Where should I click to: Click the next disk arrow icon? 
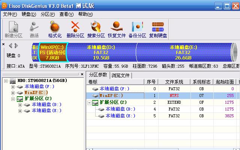pyautogui.click(x=16, y=45)
